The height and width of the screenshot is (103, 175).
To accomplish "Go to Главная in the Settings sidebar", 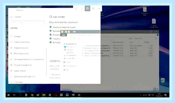I will (17, 17).
